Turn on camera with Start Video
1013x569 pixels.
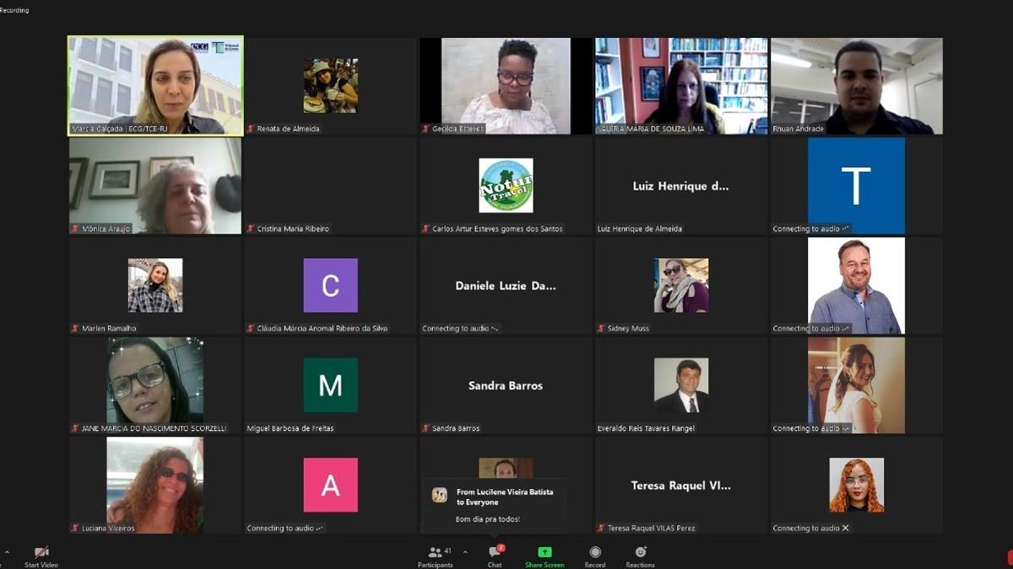[x=41, y=556]
